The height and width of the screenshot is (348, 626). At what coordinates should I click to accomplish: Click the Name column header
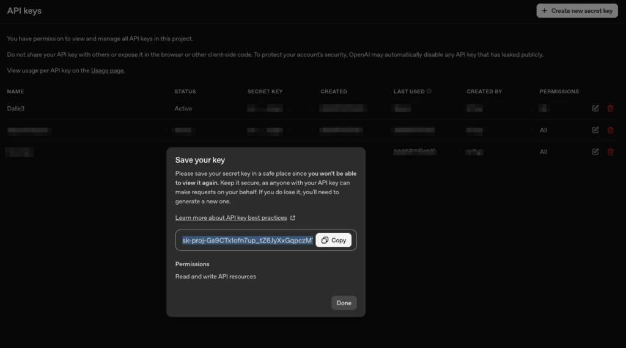[x=15, y=92]
